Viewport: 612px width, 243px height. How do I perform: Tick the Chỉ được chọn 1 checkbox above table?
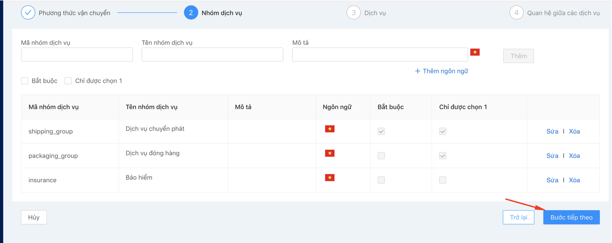[68, 81]
